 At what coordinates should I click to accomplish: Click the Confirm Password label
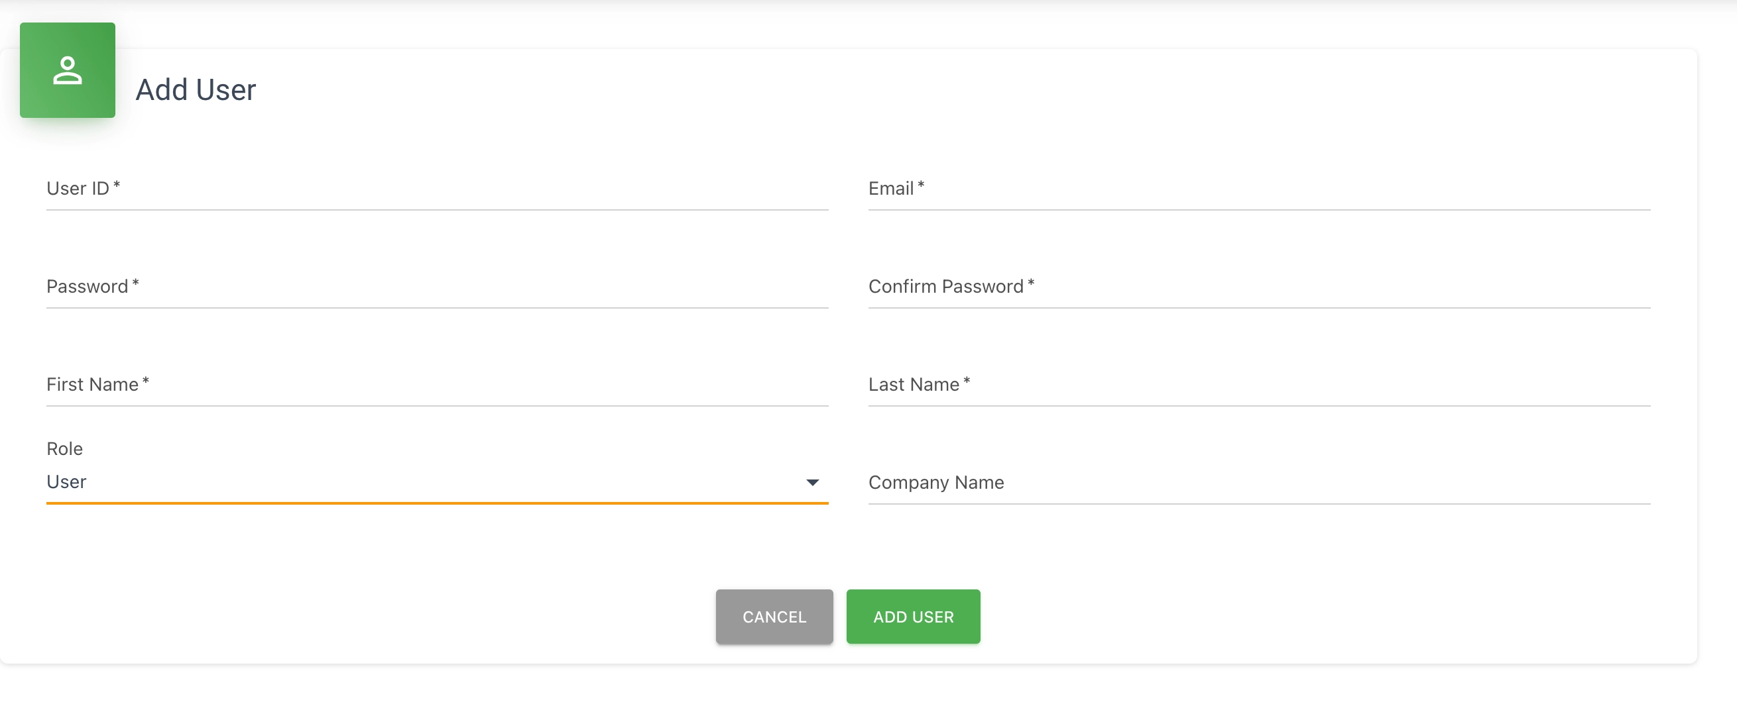pyautogui.click(x=947, y=286)
